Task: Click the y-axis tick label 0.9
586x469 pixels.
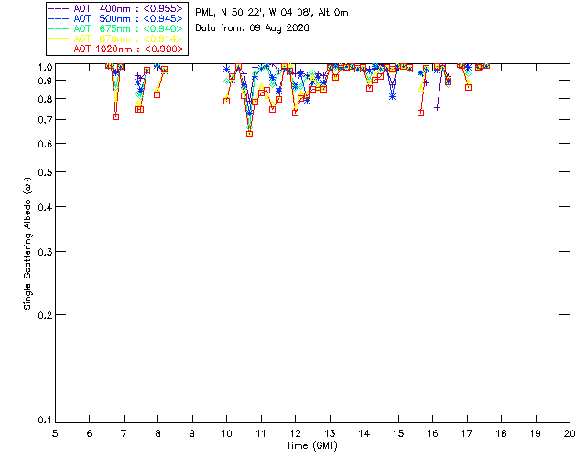Action: click(45, 81)
